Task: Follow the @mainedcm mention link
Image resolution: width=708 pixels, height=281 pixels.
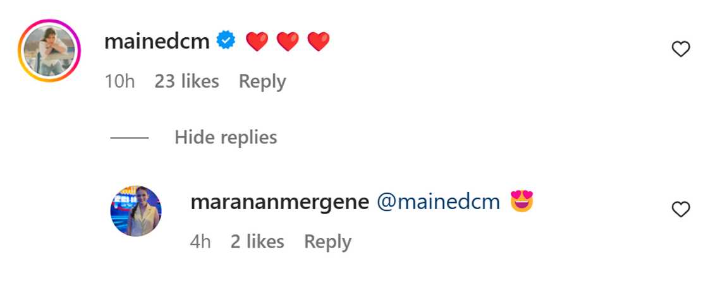Action: 439,201
